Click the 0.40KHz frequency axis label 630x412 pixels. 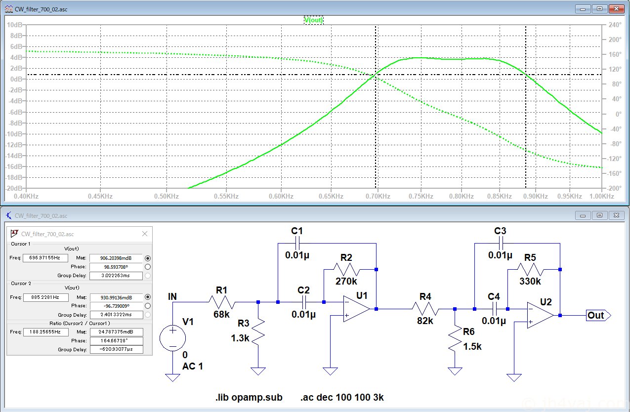[26, 196]
